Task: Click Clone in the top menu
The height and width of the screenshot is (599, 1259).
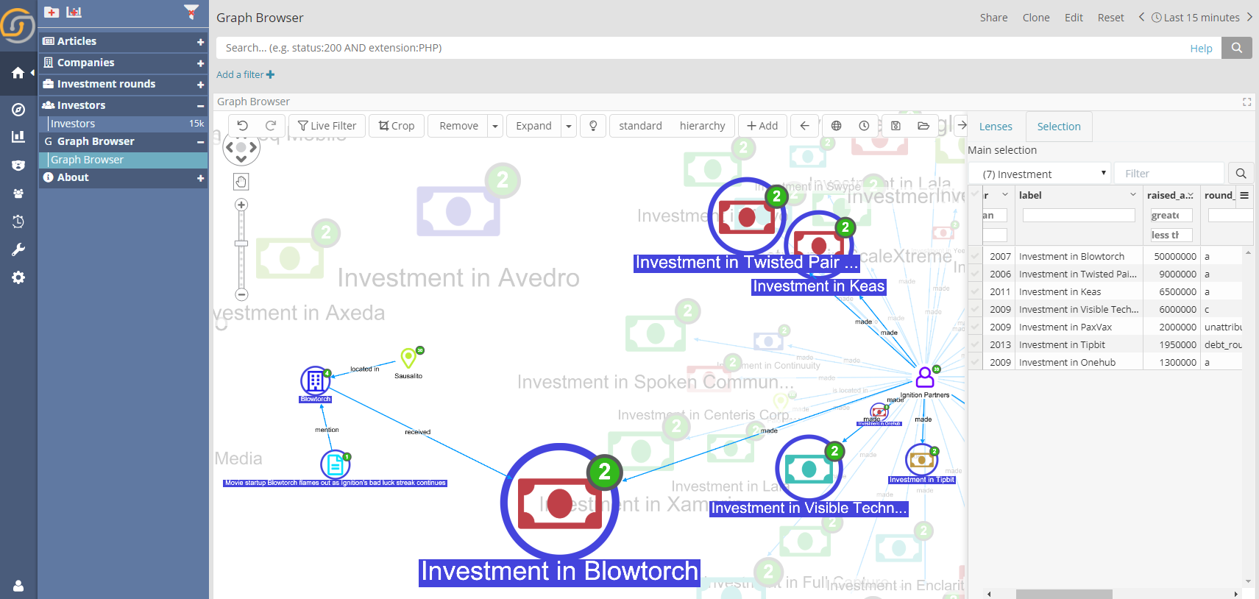Action: click(x=1036, y=18)
